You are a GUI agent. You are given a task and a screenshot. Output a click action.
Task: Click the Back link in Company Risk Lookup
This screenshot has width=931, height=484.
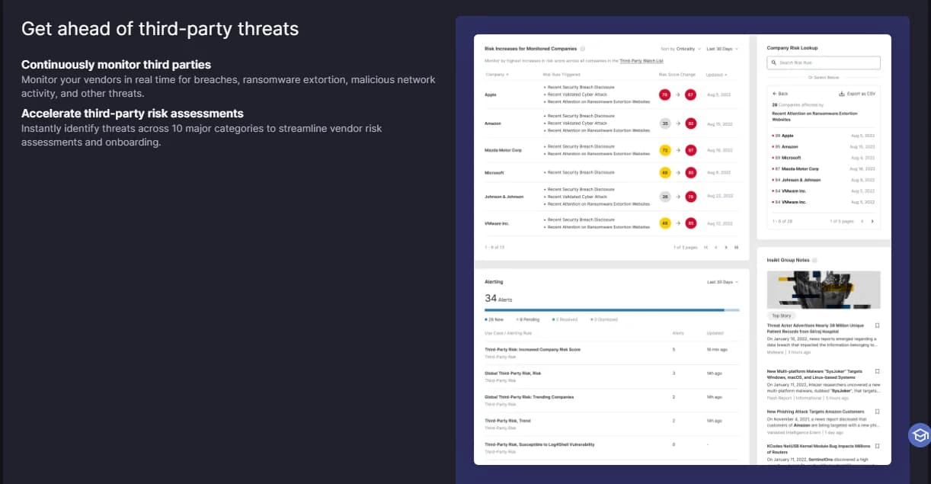780,94
